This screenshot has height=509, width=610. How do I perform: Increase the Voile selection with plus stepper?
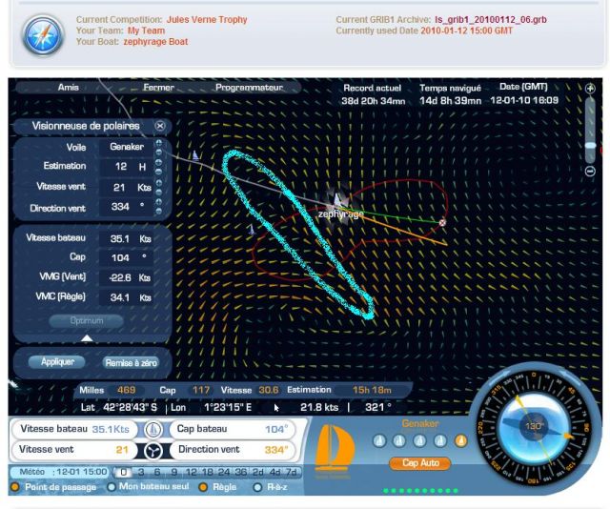[159, 143]
